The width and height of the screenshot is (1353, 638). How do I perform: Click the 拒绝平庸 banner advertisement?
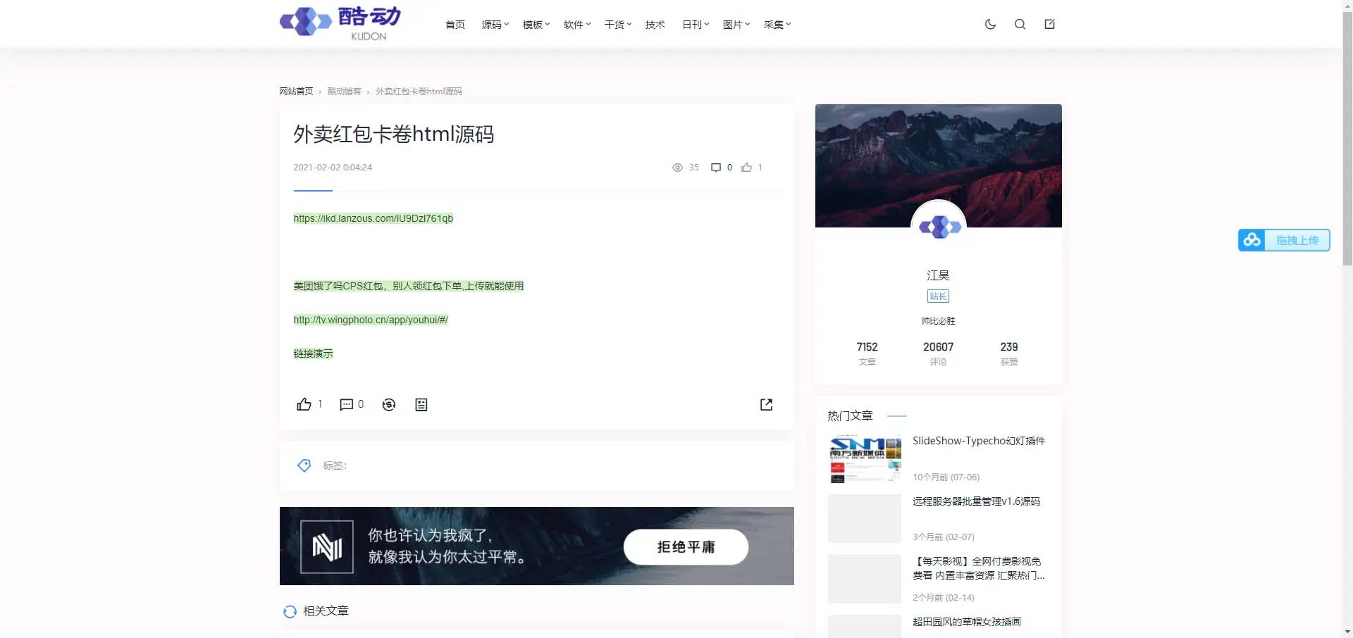685,546
